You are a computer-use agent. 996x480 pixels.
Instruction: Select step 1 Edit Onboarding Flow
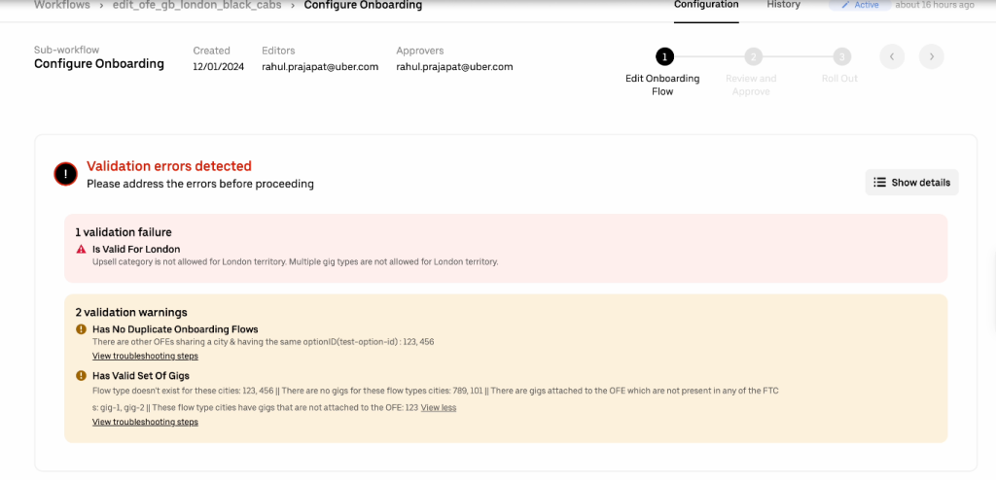tap(663, 57)
